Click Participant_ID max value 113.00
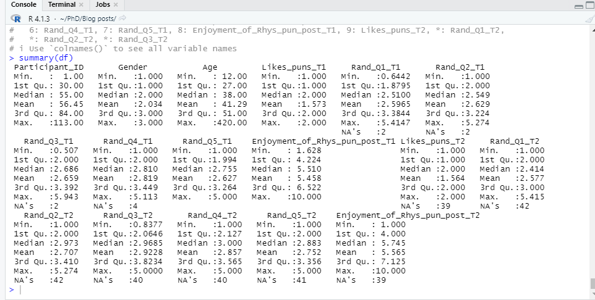 [x=69, y=123]
